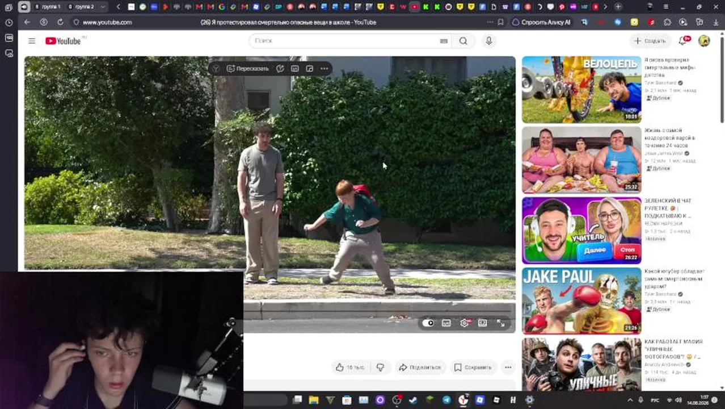Open the on-screen keyboard icon in search
Screen dimensions: 725x409
[444, 41]
